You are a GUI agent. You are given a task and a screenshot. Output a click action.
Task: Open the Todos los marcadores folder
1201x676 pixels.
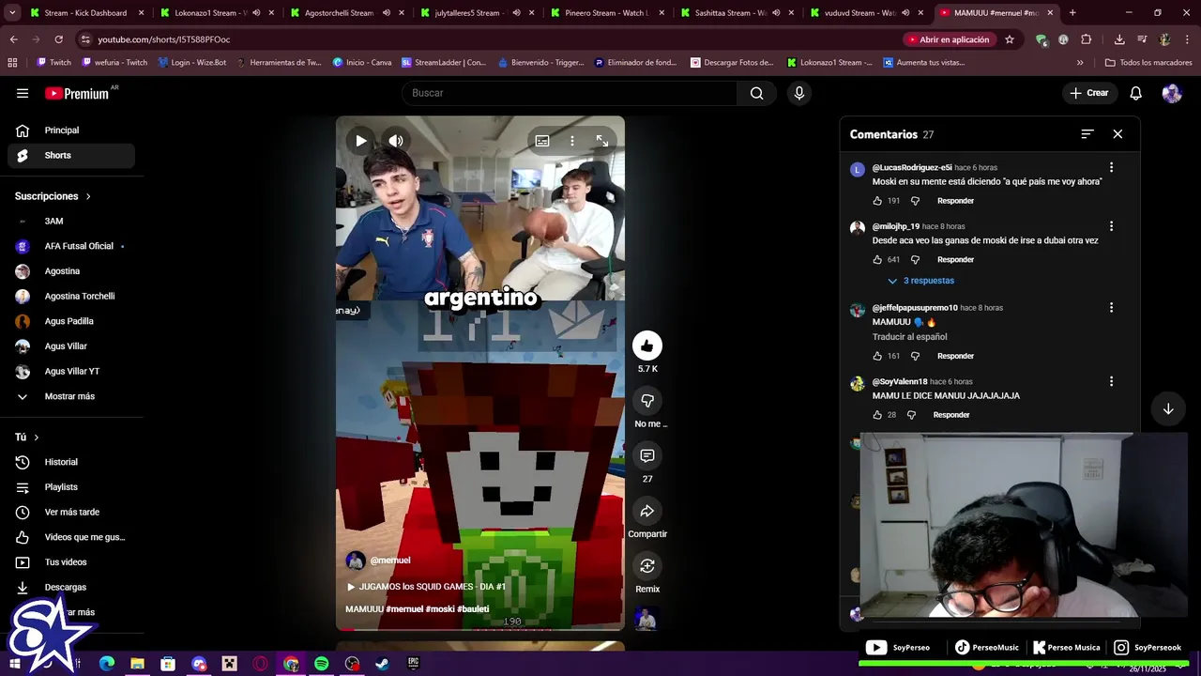[1148, 63]
